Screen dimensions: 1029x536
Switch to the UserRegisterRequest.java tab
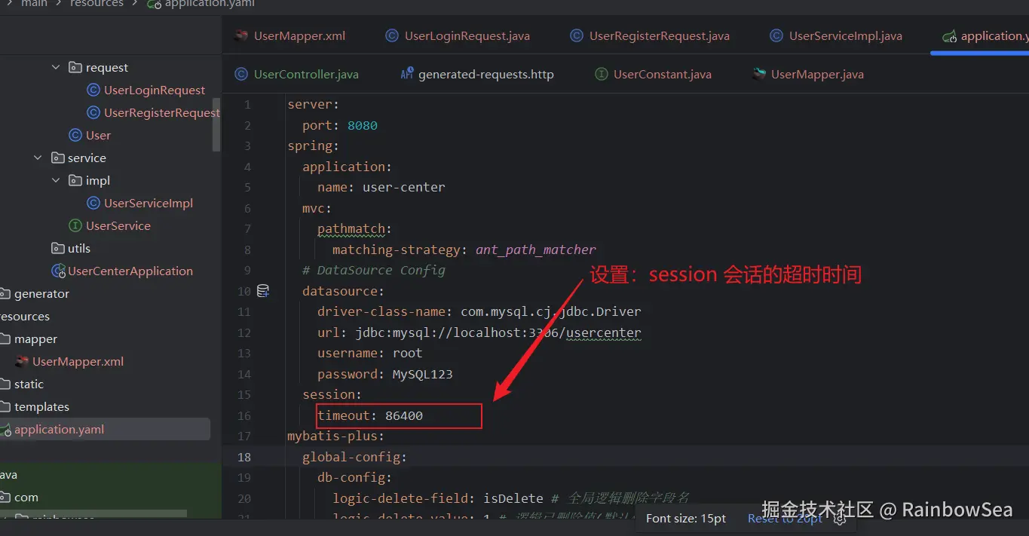click(x=650, y=35)
